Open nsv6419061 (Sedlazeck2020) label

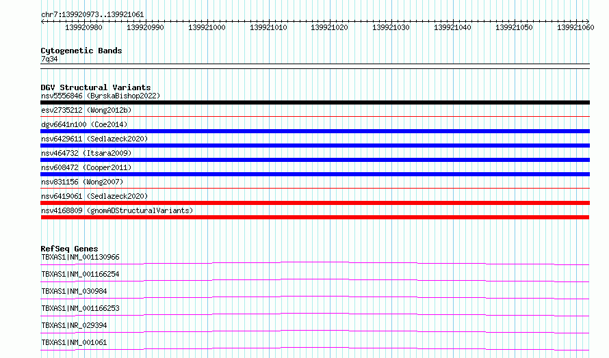pyautogui.click(x=94, y=196)
